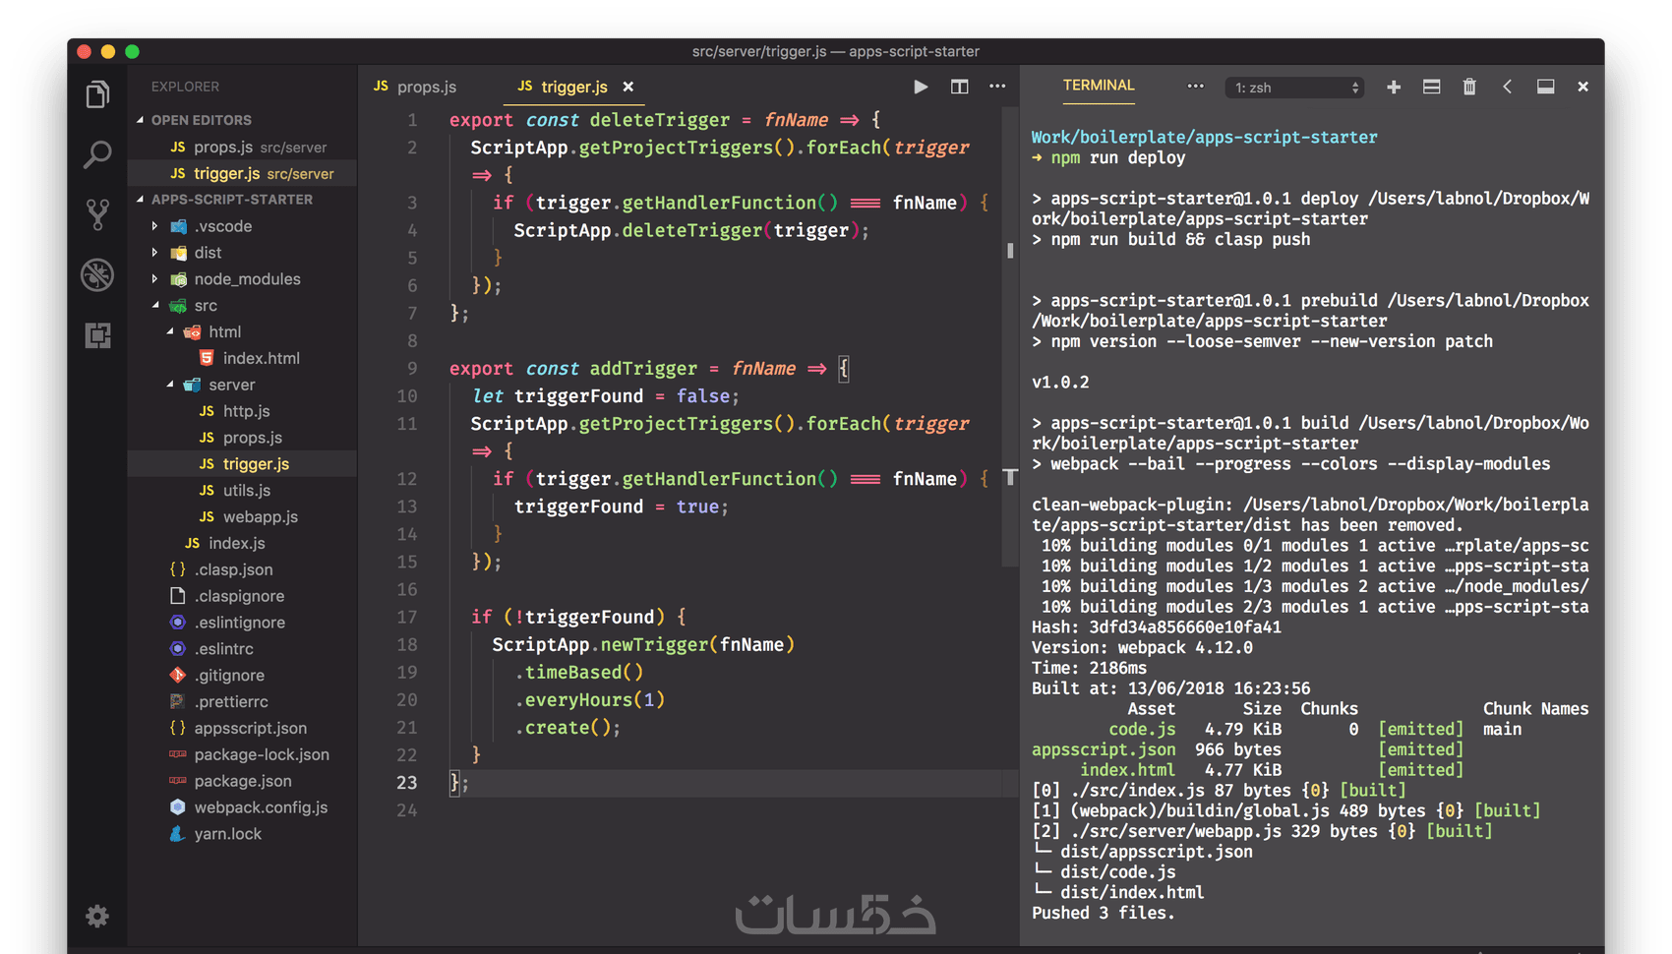Open the .claspignore file
This screenshot has height=954, width=1672.
[x=239, y=596]
